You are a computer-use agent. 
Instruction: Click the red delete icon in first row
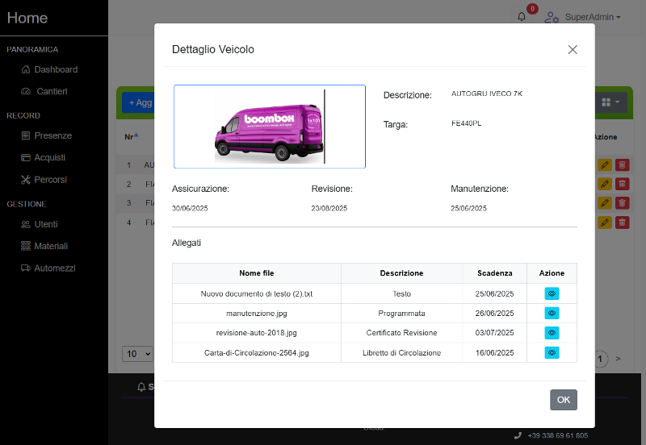click(x=622, y=164)
